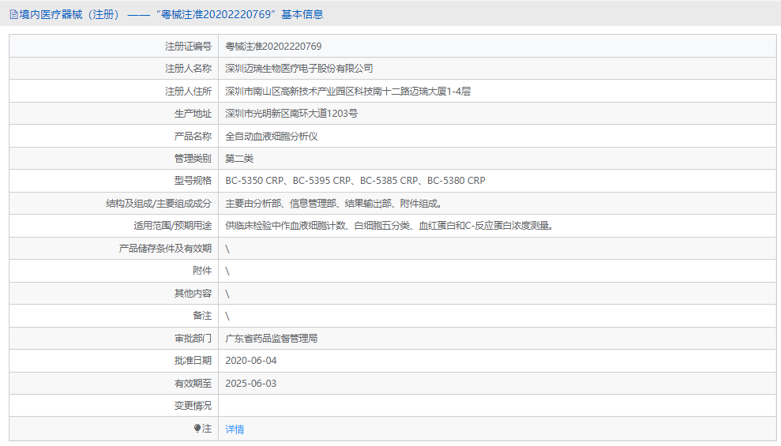Click the registrant name 深圳迈瑞生物医疗电子股份有限公司
The image size is (781, 446).
click(x=299, y=69)
